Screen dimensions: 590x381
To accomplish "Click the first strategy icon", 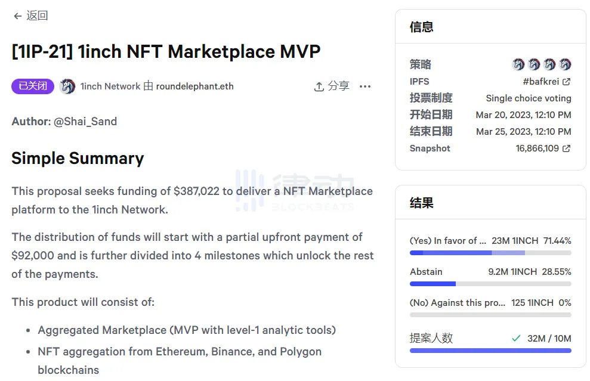I will 518,64.
